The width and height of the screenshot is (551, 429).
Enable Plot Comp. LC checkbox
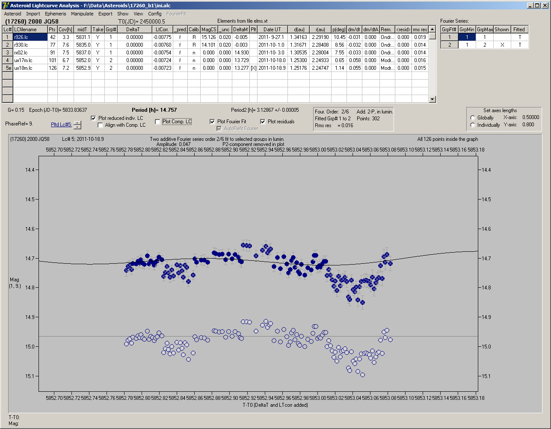coord(157,122)
